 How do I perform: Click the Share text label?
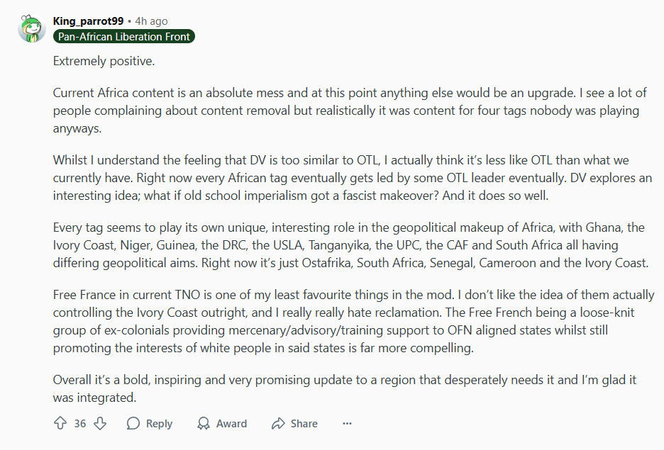pyautogui.click(x=304, y=423)
